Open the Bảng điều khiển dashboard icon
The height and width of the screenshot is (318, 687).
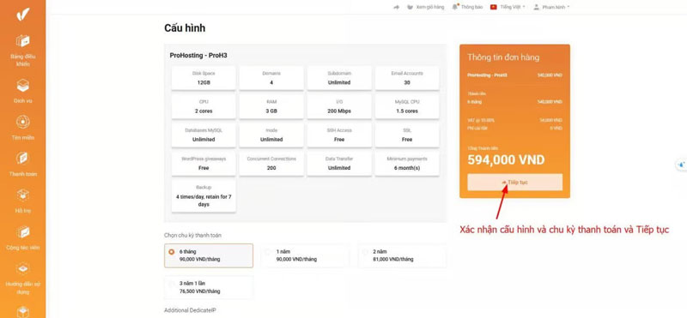point(23,41)
